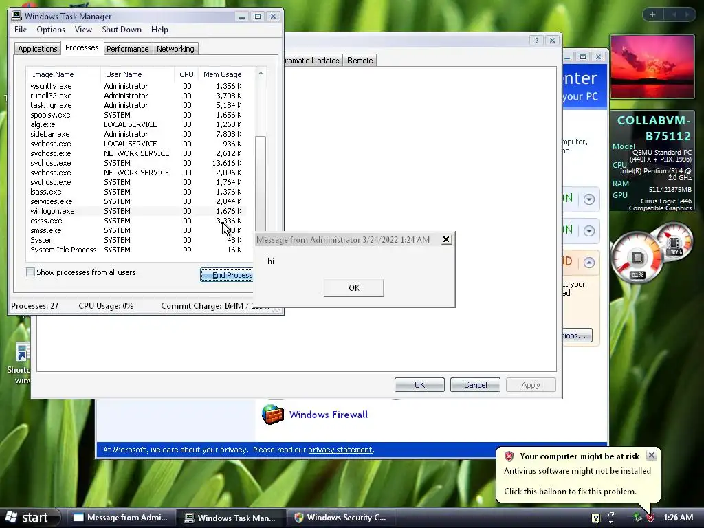This screenshot has height=528, width=704.
Task: Click the memory meter gauge showing 30%
Action: click(675, 241)
